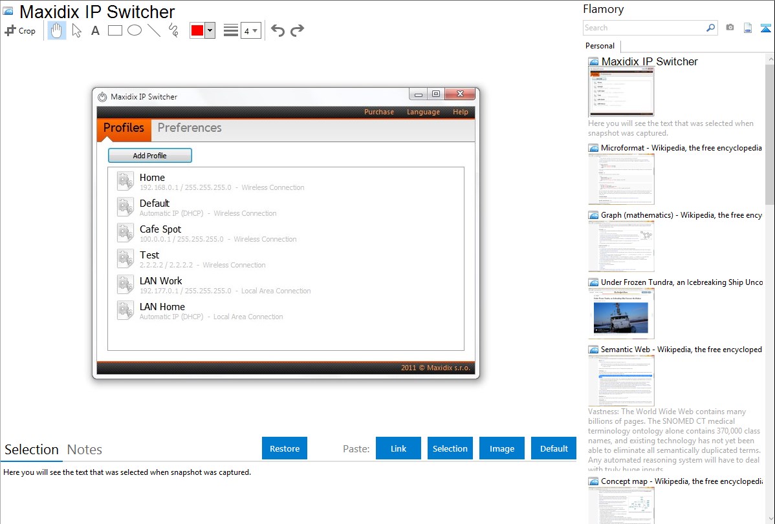The width and height of the screenshot is (775, 524).
Task: Click the camera capture icon
Action: [x=730, y=28]
